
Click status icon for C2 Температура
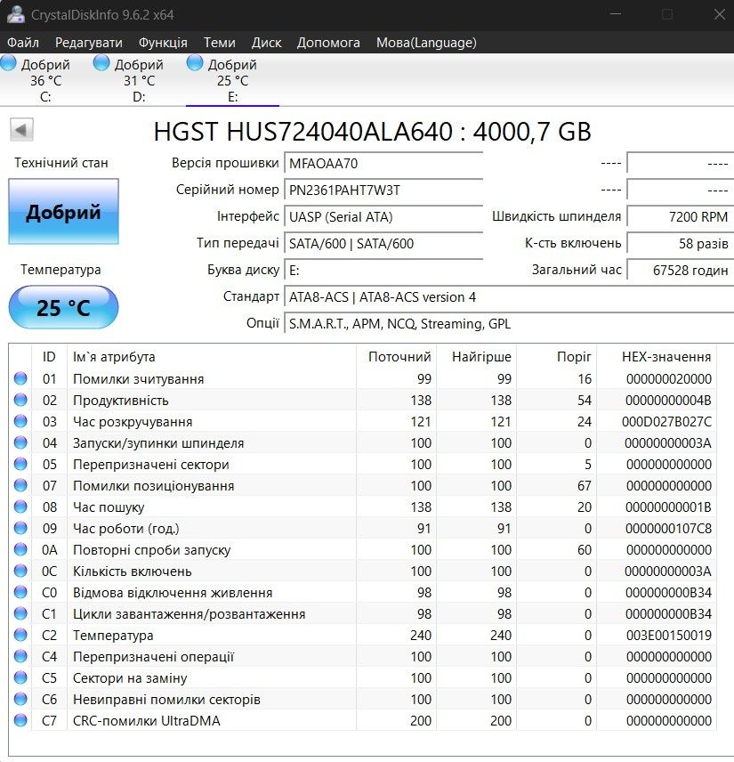(20, 635)
